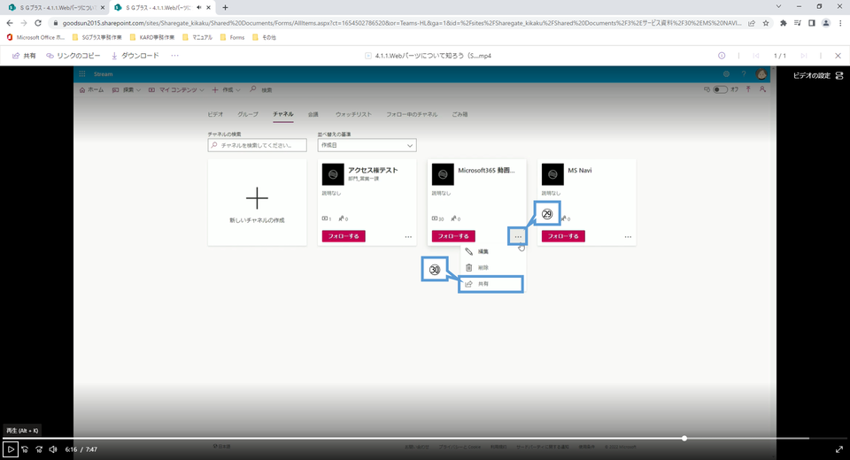
Task: Mute the video with the speaker icon
Action: 53,449
